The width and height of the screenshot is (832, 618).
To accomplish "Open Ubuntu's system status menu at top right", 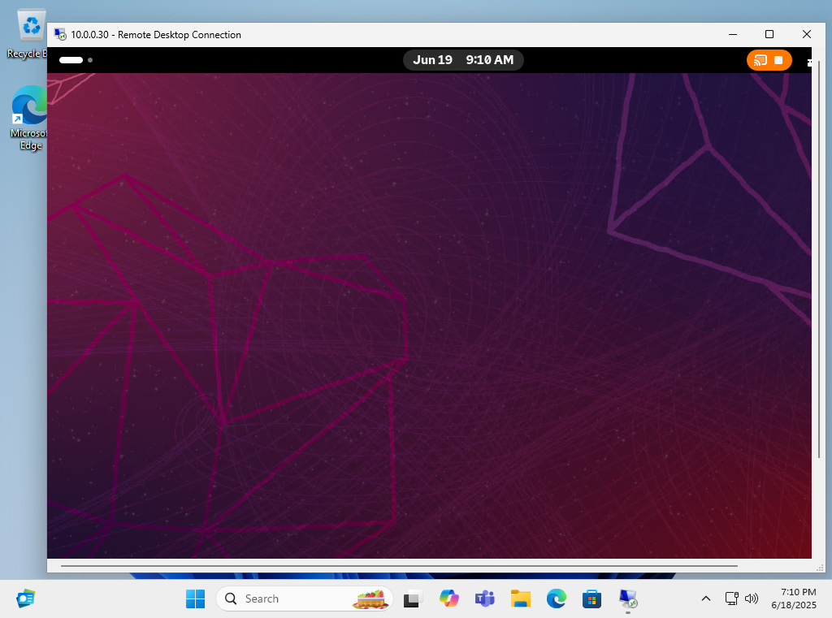I will 808,60.
